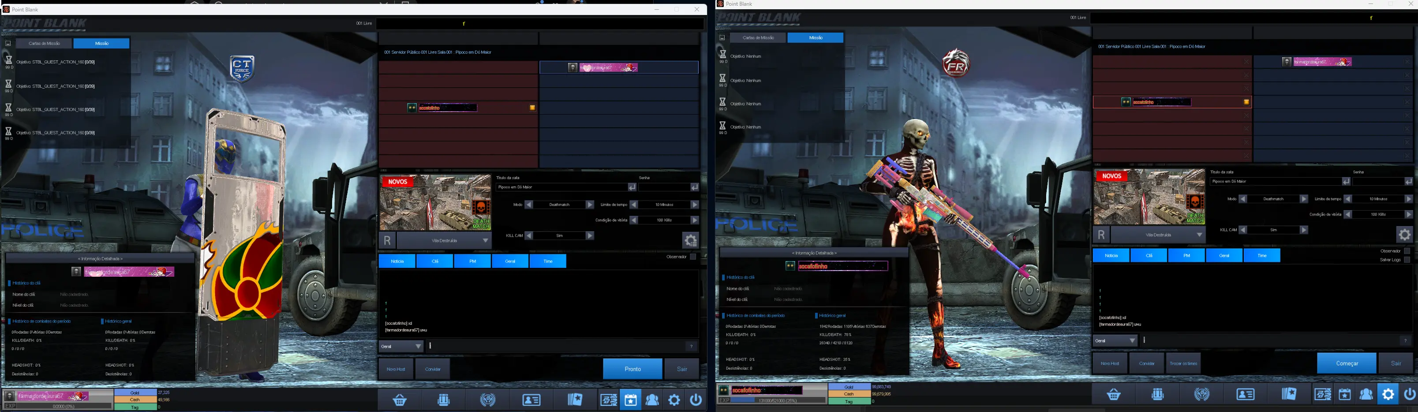Open the event calendar icon in left window

click(630, 400)
